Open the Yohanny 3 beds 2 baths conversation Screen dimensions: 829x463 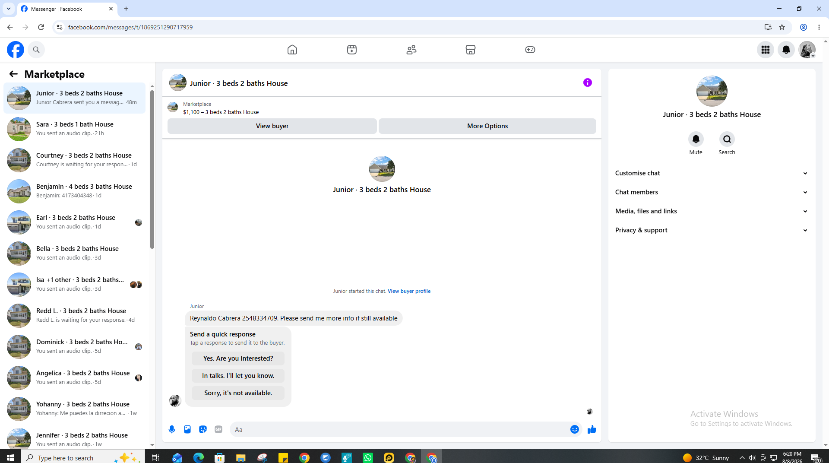point(74,409)
